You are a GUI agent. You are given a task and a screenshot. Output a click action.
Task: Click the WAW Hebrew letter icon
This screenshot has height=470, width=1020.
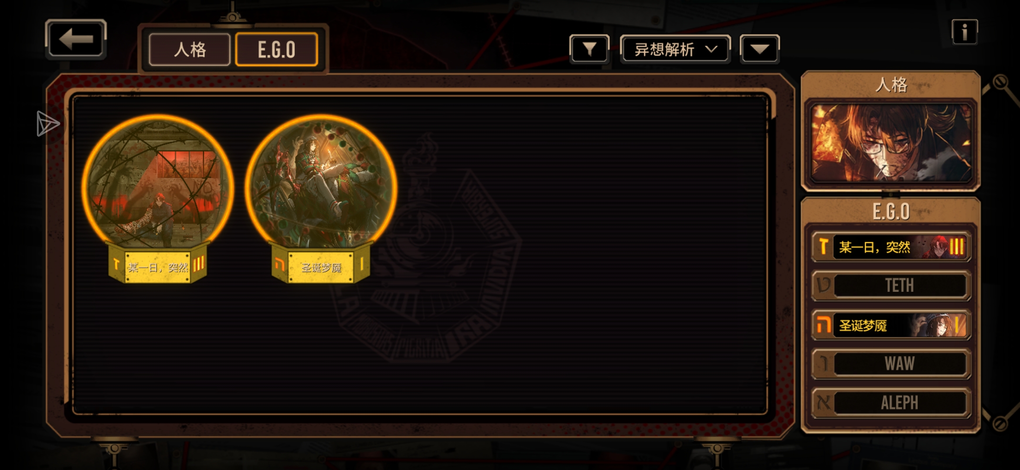[823, 364]
